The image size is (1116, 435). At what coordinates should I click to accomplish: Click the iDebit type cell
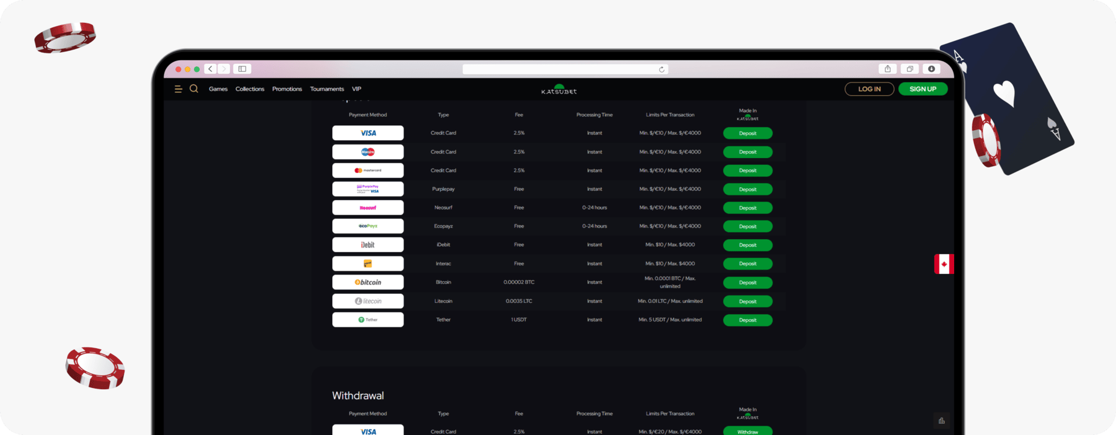pos(443,245)
